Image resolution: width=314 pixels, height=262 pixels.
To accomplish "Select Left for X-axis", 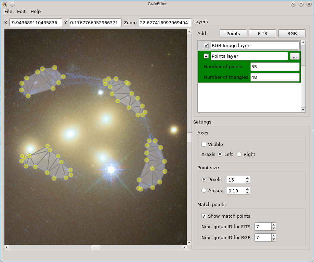I will click(220, 154).
